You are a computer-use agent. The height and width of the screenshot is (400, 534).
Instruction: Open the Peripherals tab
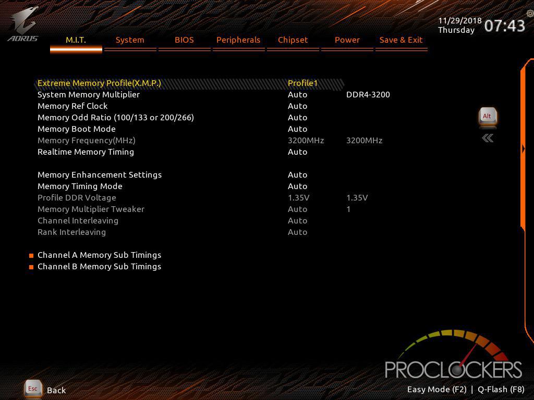(x=238, y=40)
